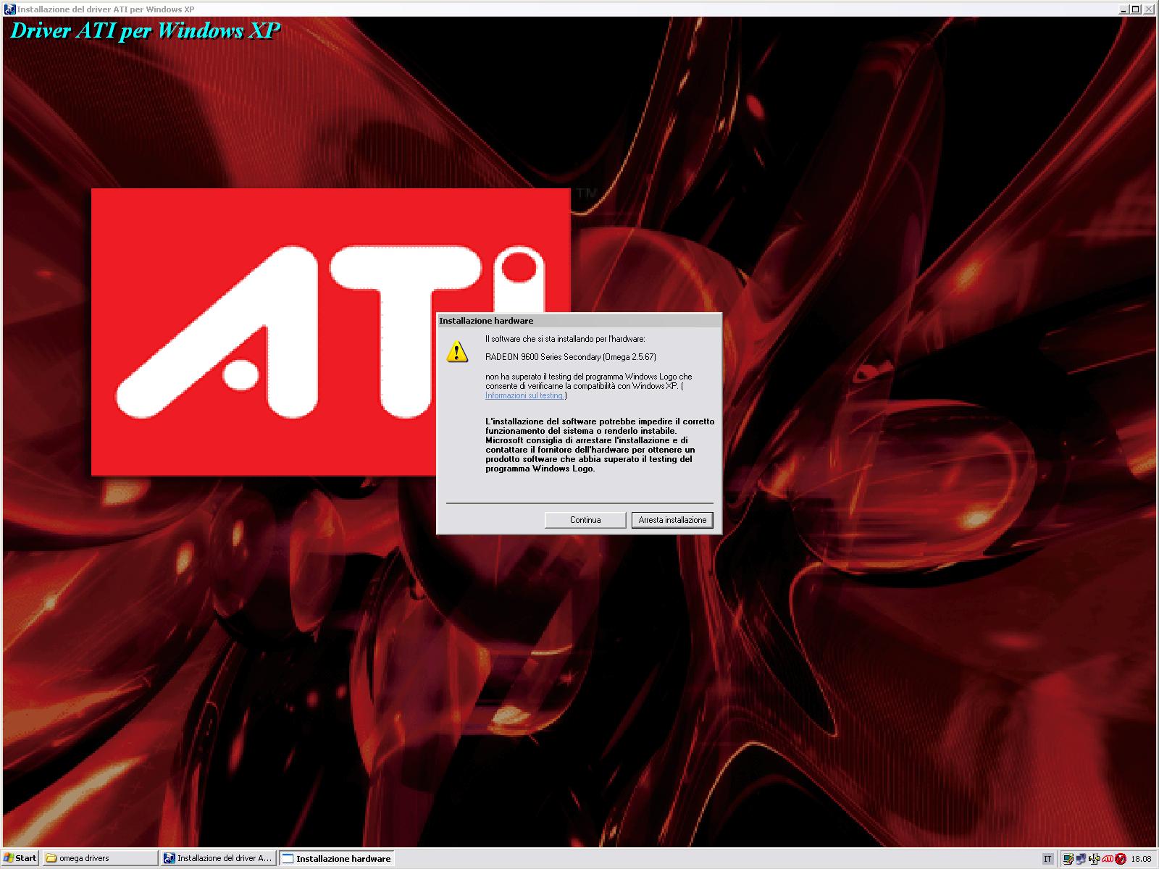Screen dimensions: 1159x869
Task: Switch to Installazione del driver taskbar item
Action: [218, 858]
